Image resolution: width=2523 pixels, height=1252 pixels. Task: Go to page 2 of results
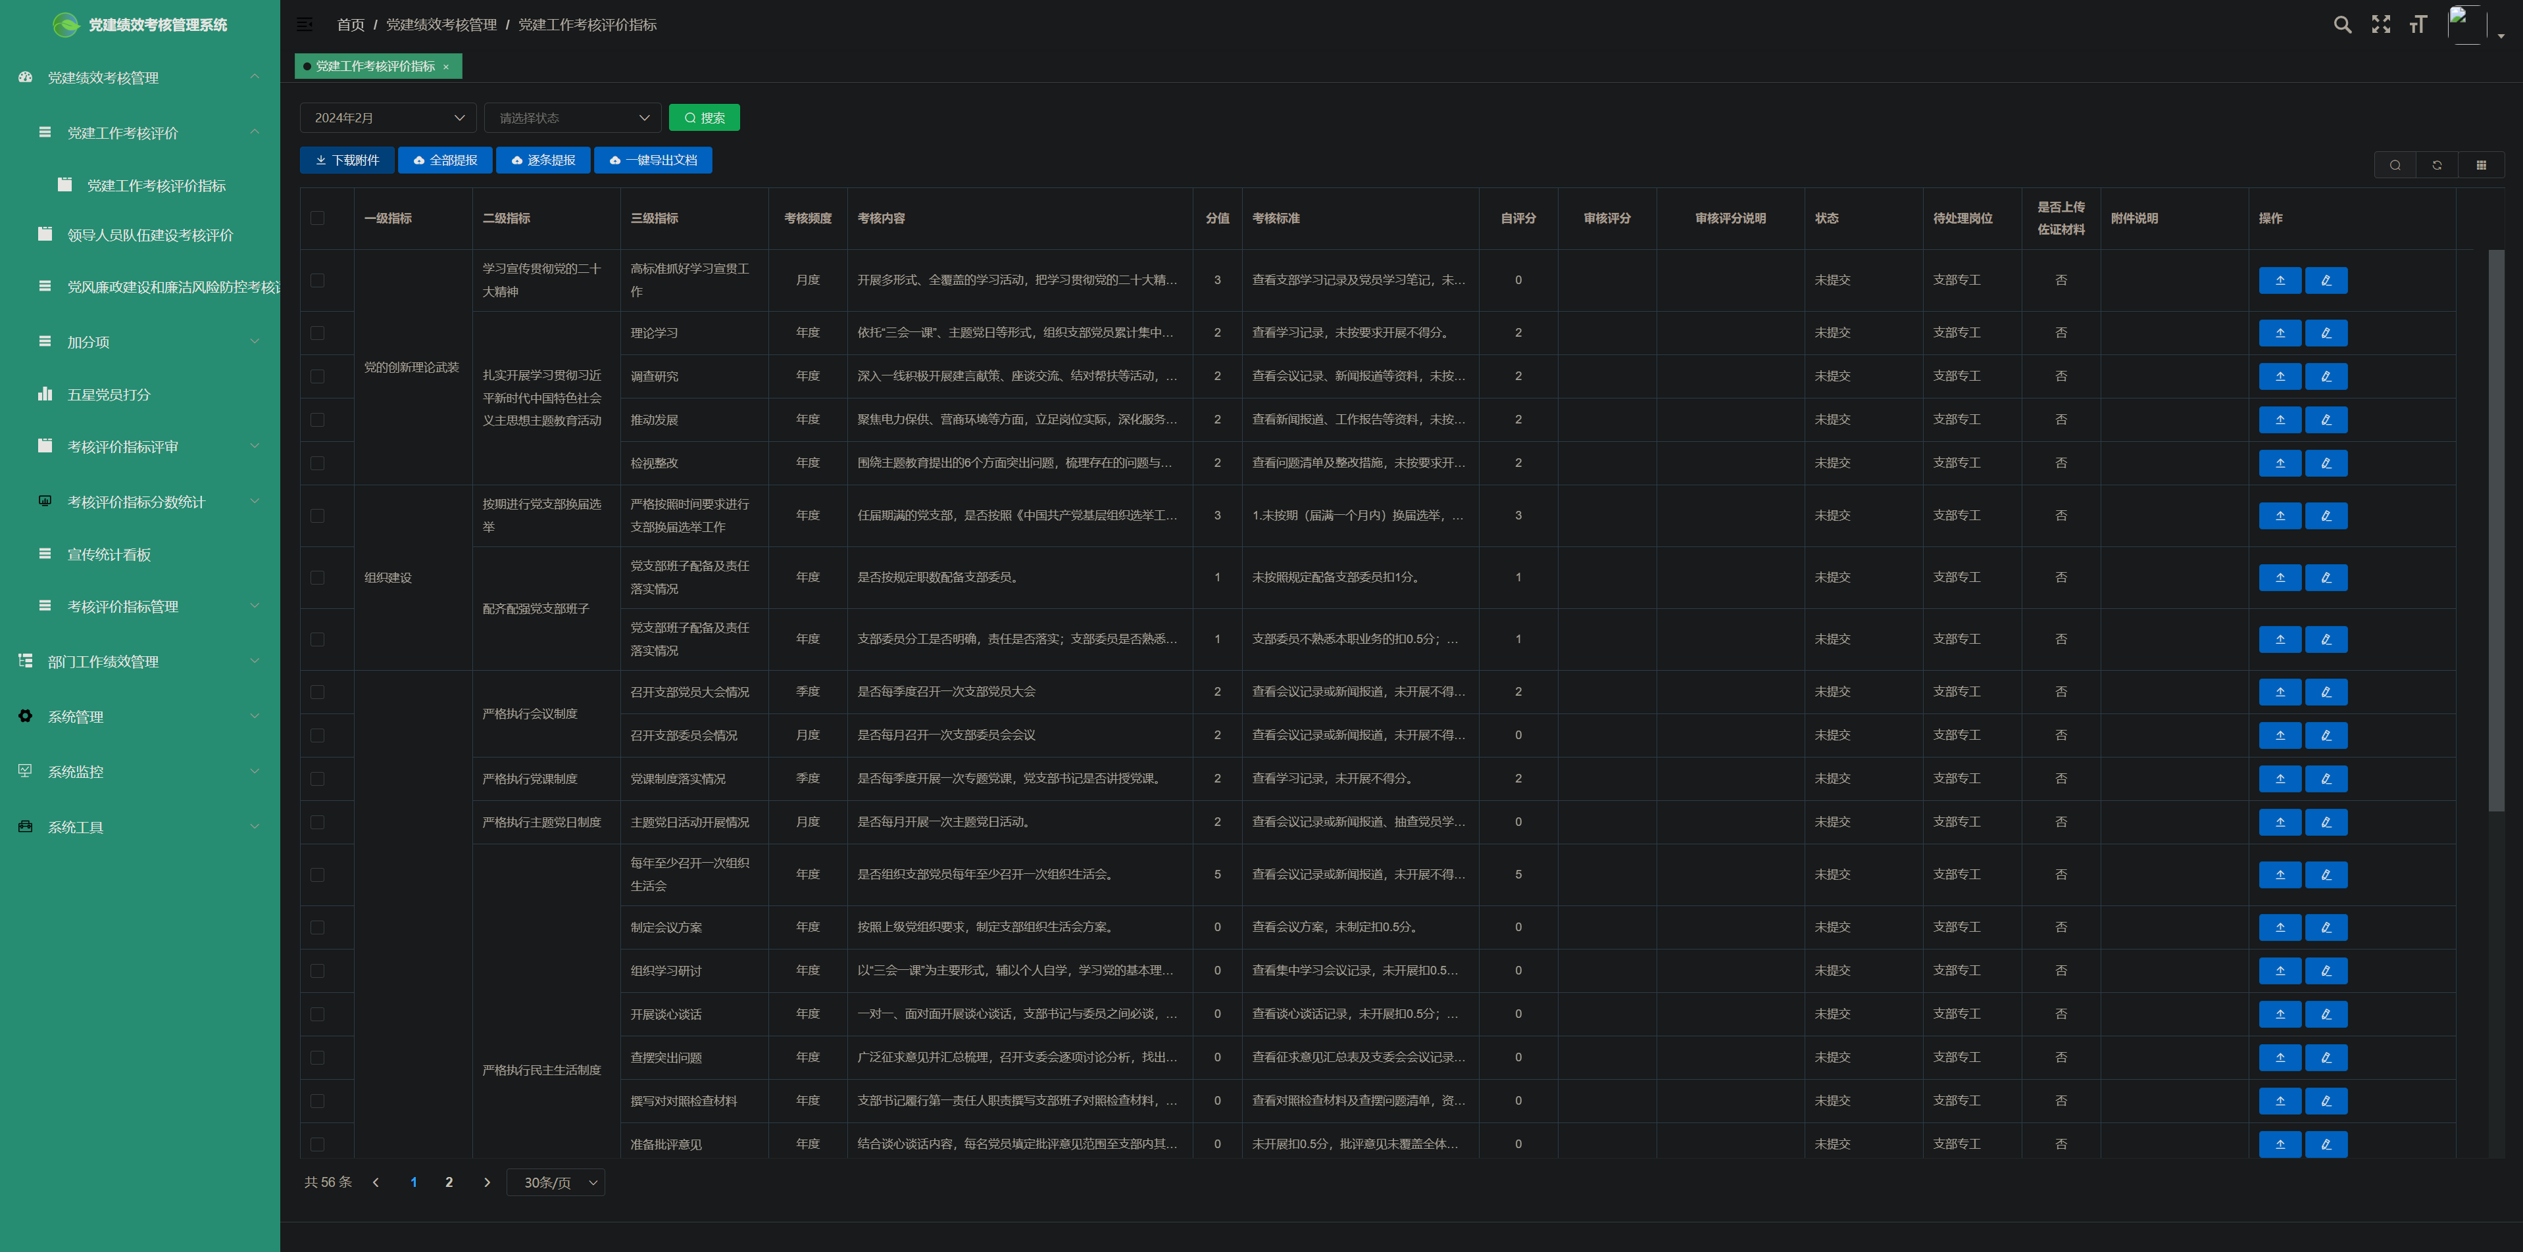449,1182
